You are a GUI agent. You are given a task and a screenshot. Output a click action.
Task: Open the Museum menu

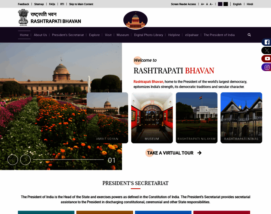click(123, 35)
